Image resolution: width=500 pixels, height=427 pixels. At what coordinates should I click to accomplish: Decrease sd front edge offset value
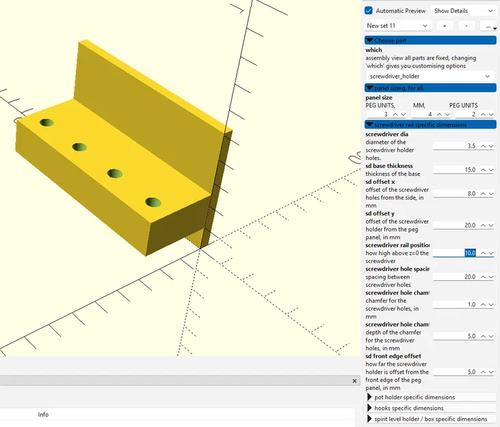point(490,372)
